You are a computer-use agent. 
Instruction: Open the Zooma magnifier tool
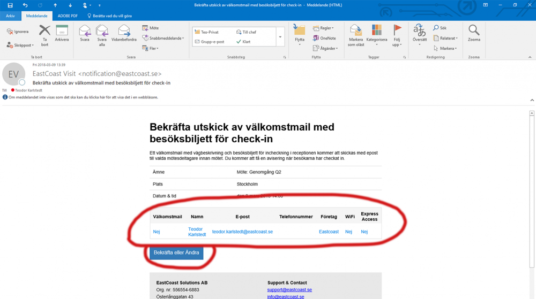[474, 33]
